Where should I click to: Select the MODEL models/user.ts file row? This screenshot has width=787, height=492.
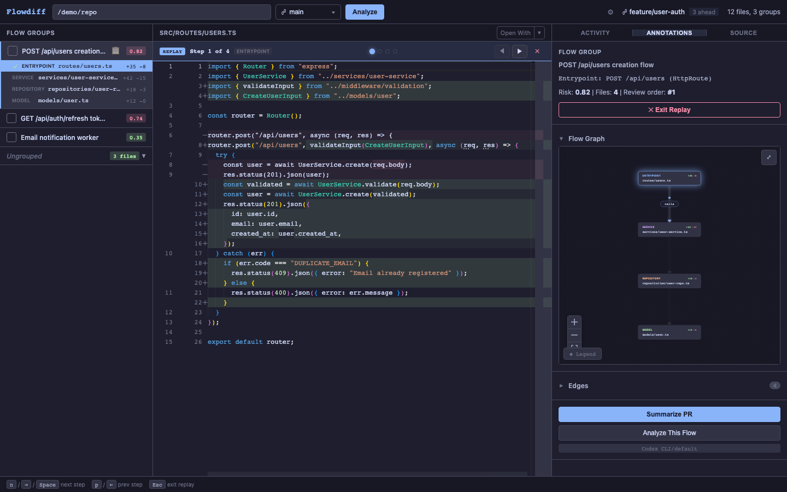tap(77, 101)
